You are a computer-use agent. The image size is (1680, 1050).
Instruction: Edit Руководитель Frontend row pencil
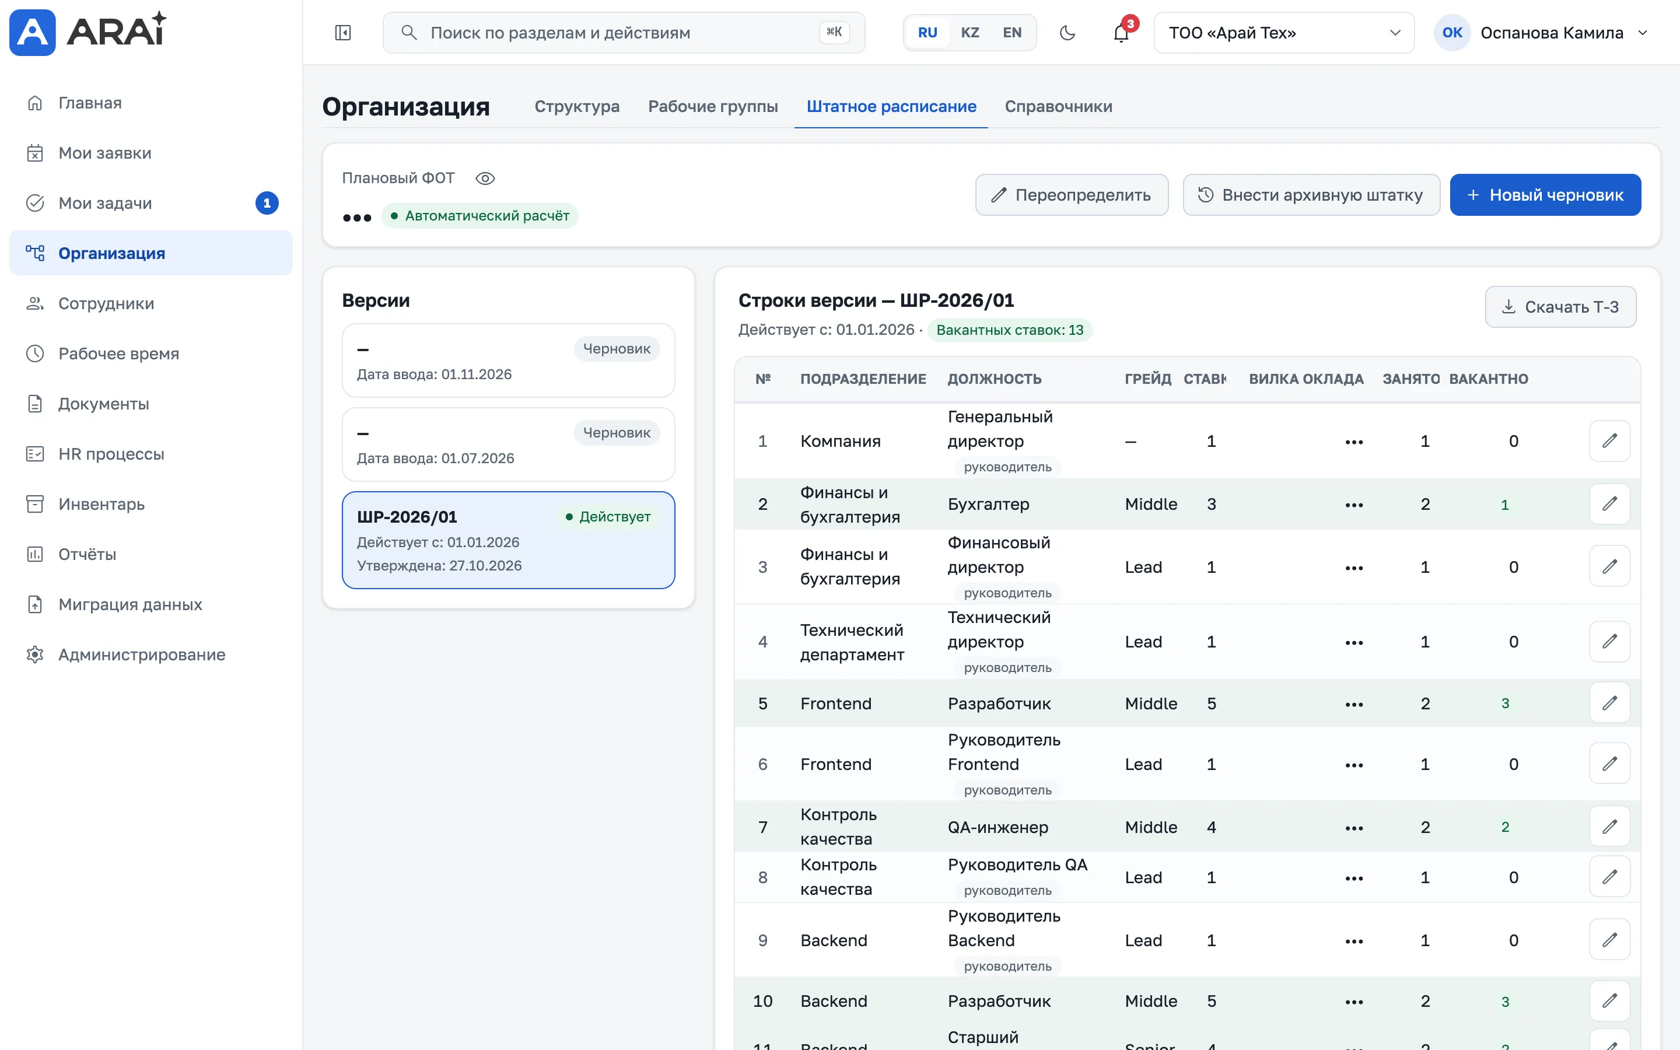(1609, 764)
